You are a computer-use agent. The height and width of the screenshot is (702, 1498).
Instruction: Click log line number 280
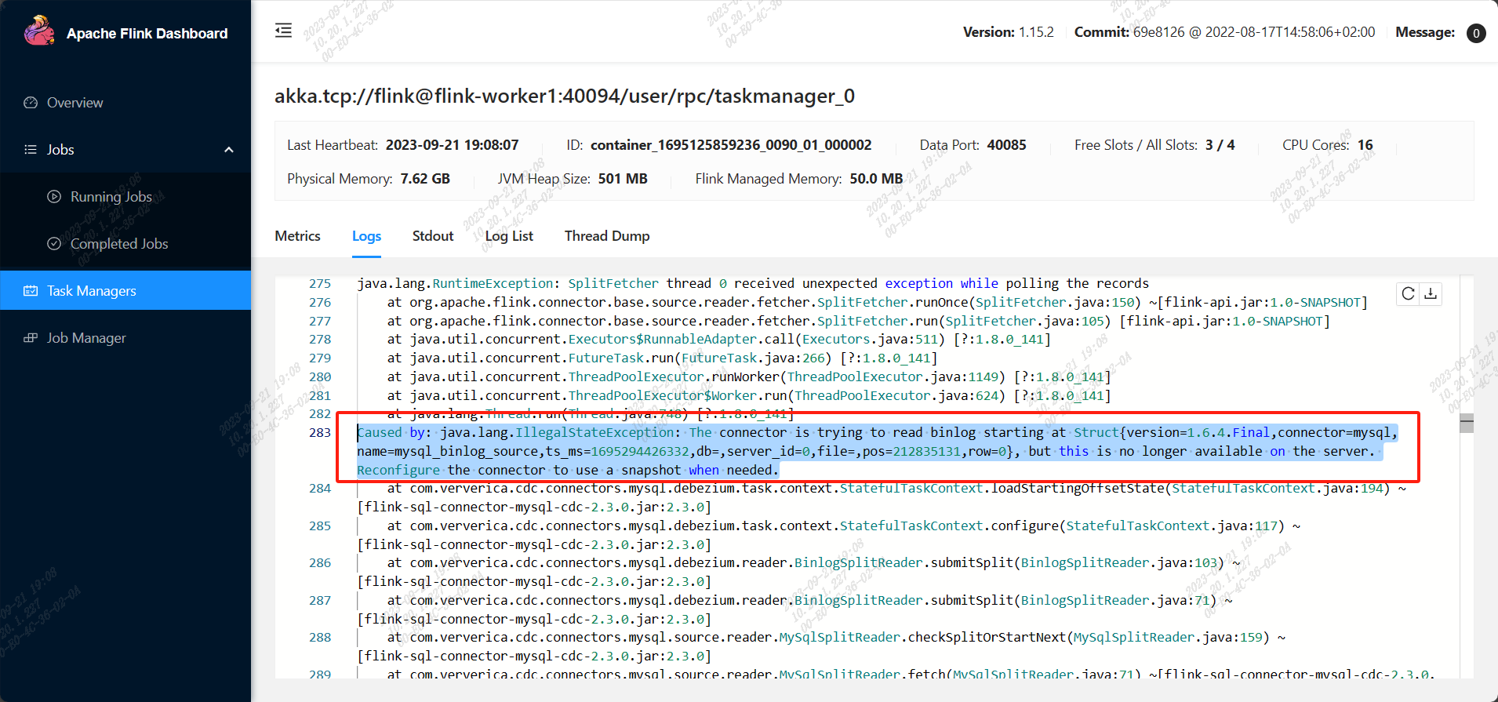320,377
